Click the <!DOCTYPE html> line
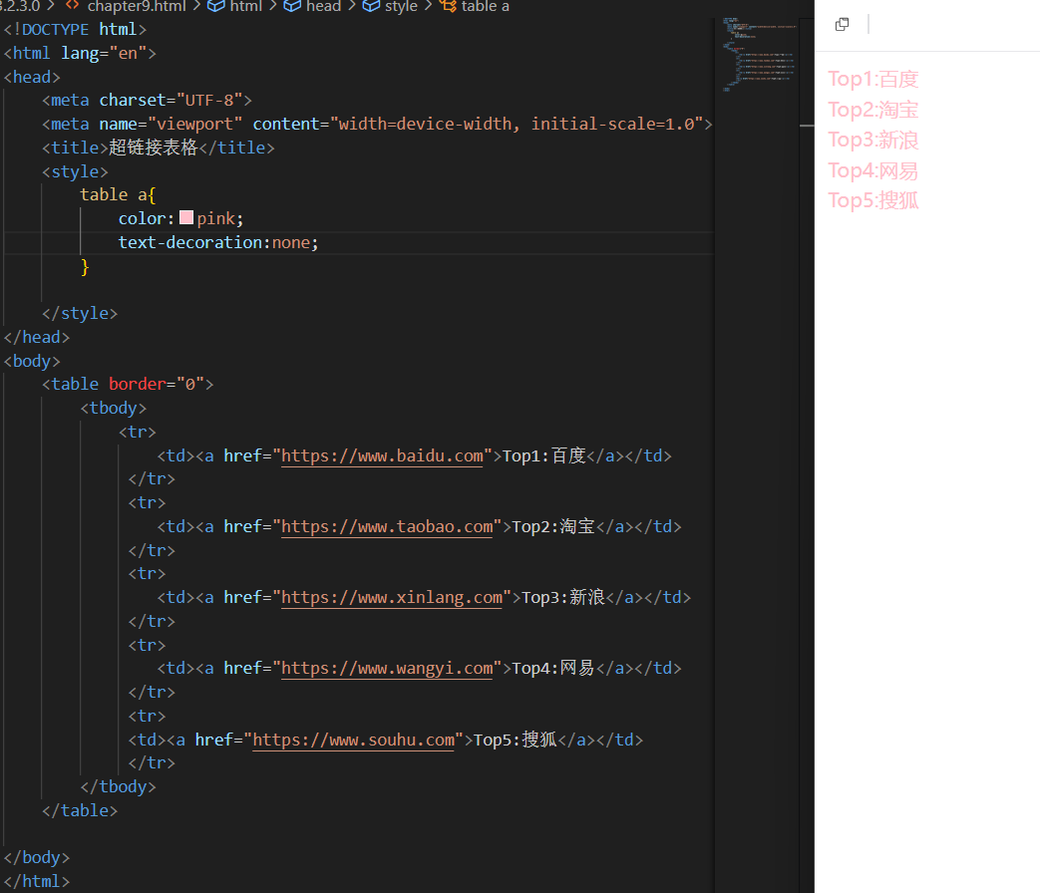Image resolution: width=1040 pixels, height=893 pixels. [75, 29]
